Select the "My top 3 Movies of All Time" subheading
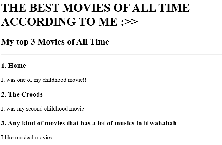The height and width of the screenshot is (145, 222). (x=55, y=42)
